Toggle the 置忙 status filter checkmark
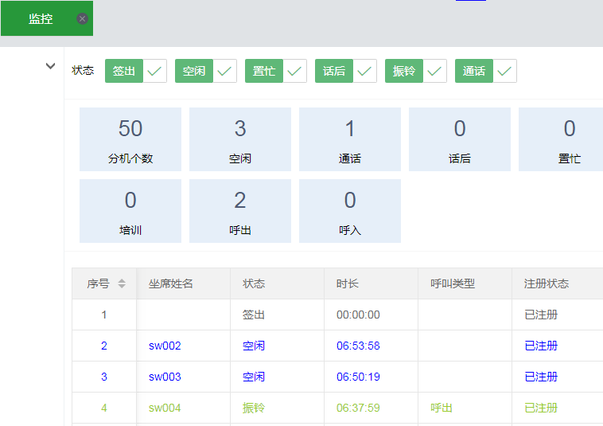The width and height of the screenshot is (603, 426). [294, 71]
